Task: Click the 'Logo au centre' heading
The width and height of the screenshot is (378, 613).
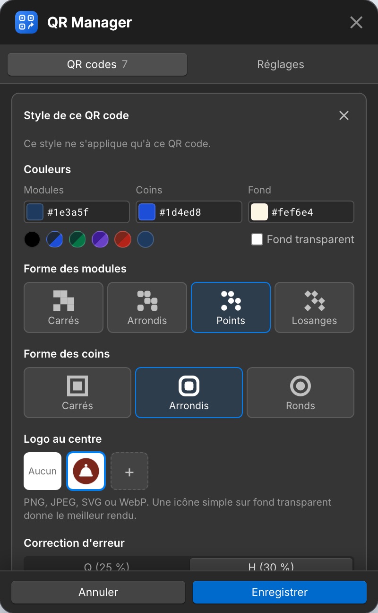Action: pyautogui.click(x=63, y=439)
